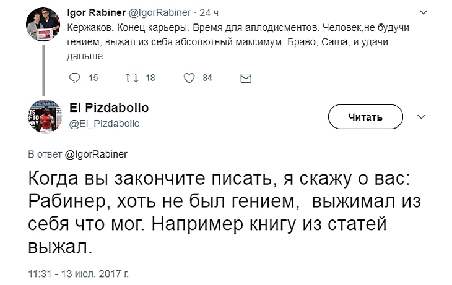
Task: Click the envelope direct message icon
Action: 245,77
